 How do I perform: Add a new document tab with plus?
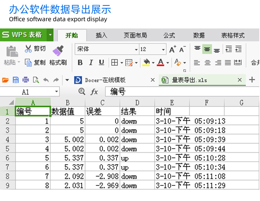coord(252,79)
